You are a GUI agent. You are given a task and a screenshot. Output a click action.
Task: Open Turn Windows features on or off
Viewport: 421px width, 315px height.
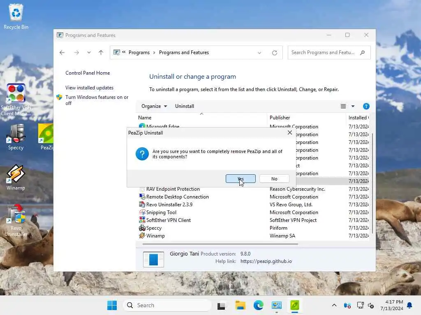97,100
